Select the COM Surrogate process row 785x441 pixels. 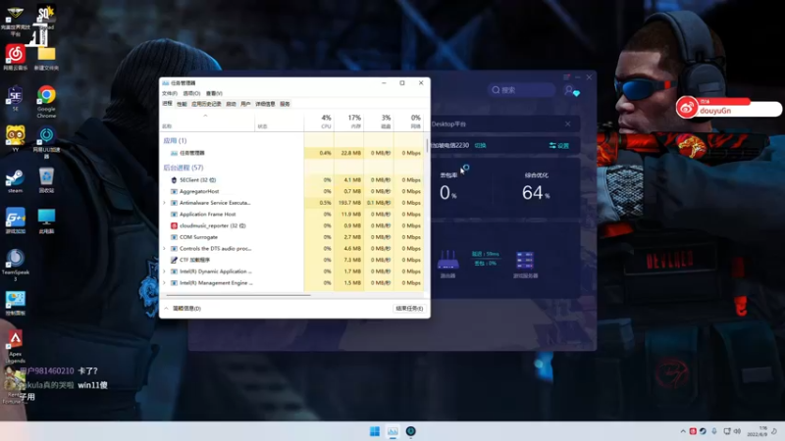(292, 237)
